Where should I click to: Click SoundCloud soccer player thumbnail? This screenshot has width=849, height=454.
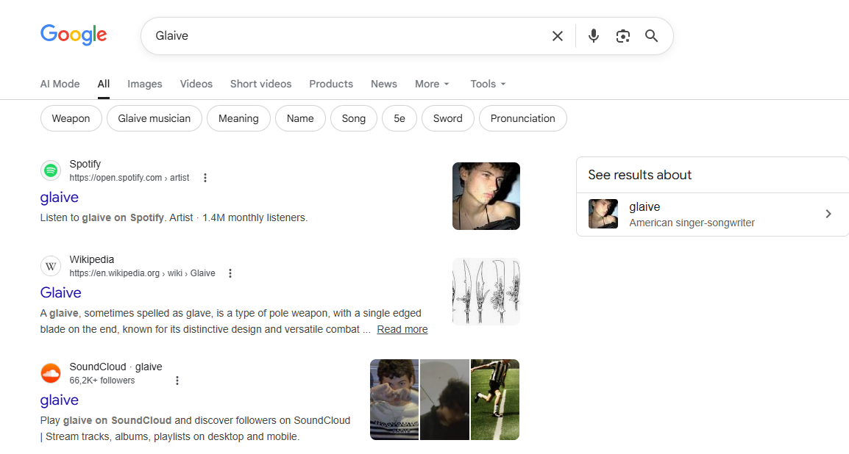[495, 400]
